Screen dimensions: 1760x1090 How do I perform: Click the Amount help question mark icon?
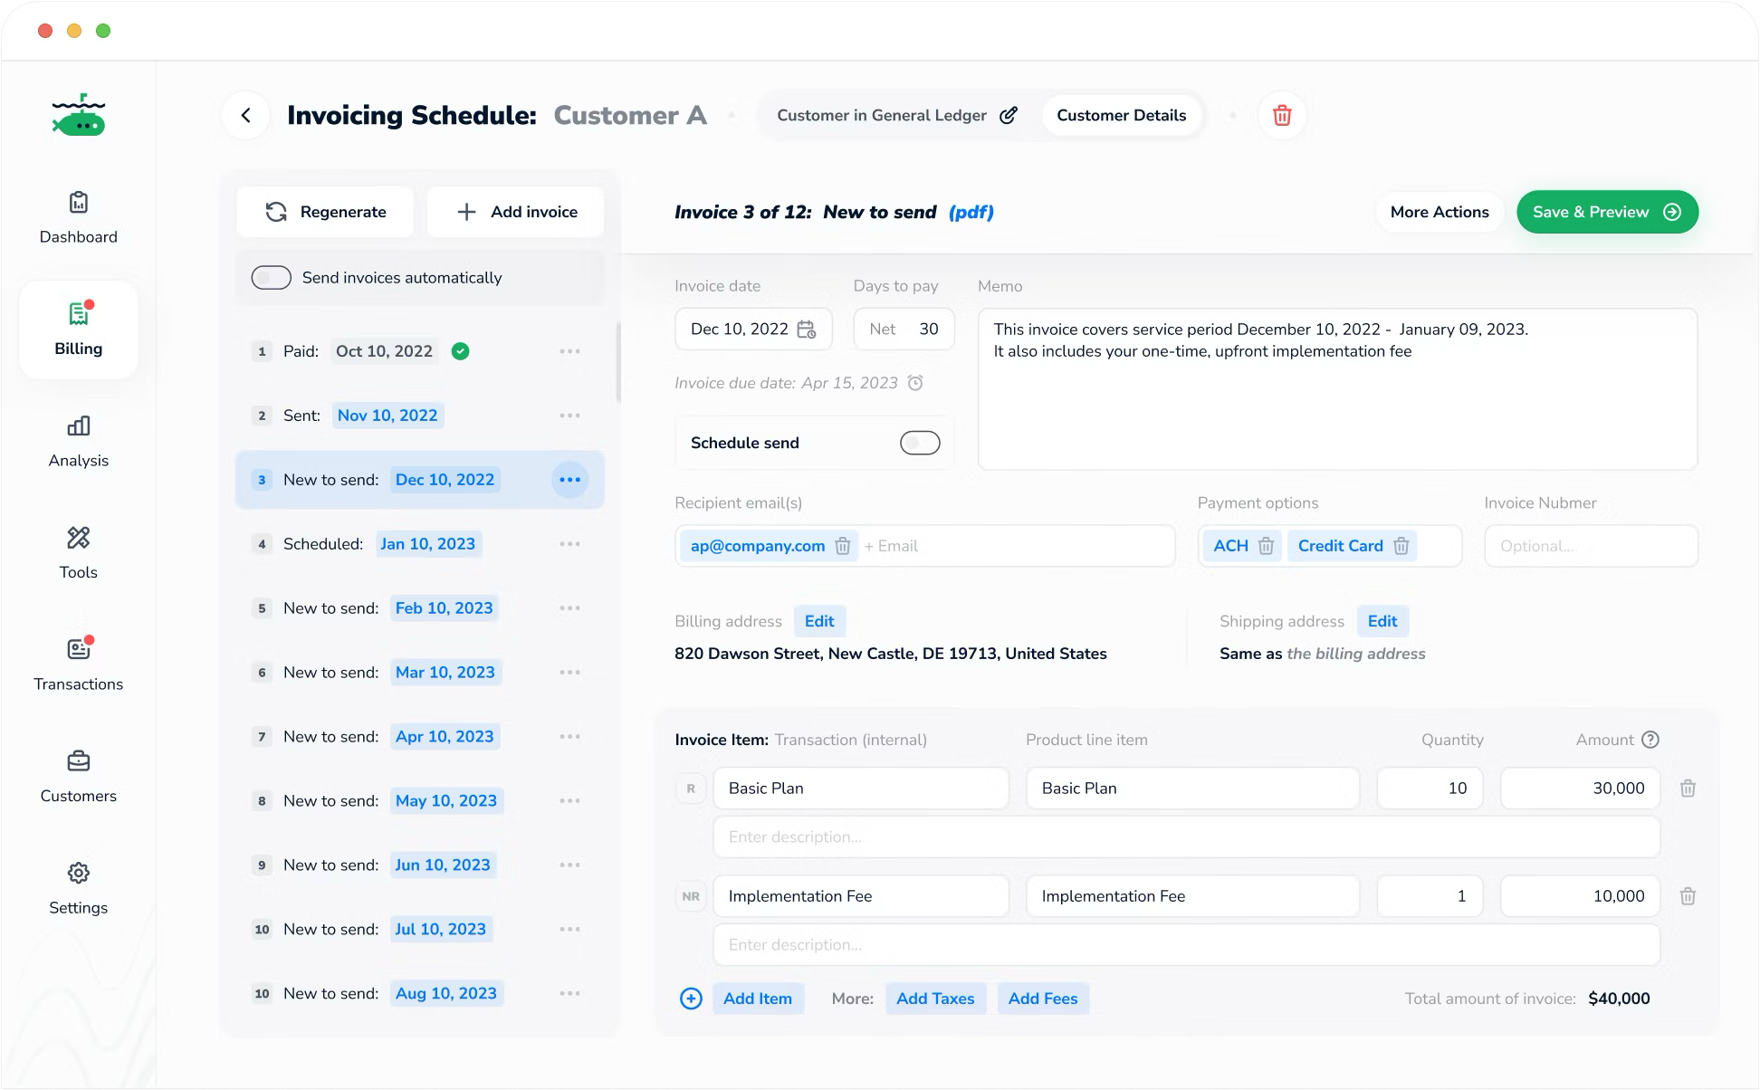click(1650, 740)
